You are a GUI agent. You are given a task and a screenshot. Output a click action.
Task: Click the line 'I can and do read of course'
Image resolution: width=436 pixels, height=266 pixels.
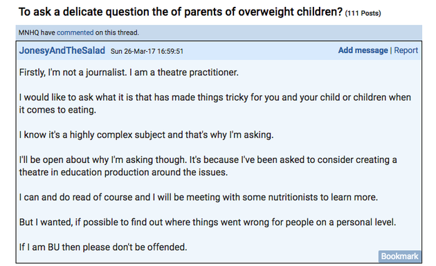199,197
